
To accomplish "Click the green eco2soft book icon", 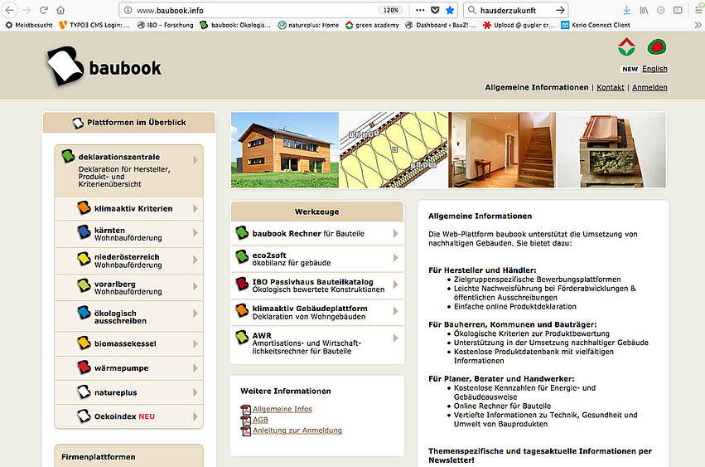I will pos(241,256).
